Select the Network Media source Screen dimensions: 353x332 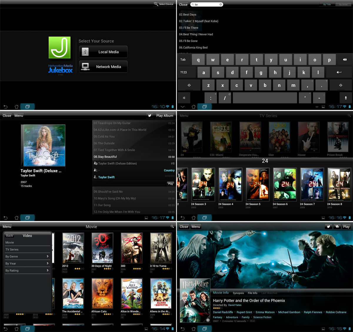pyautogui.click(x=103, y=66)
